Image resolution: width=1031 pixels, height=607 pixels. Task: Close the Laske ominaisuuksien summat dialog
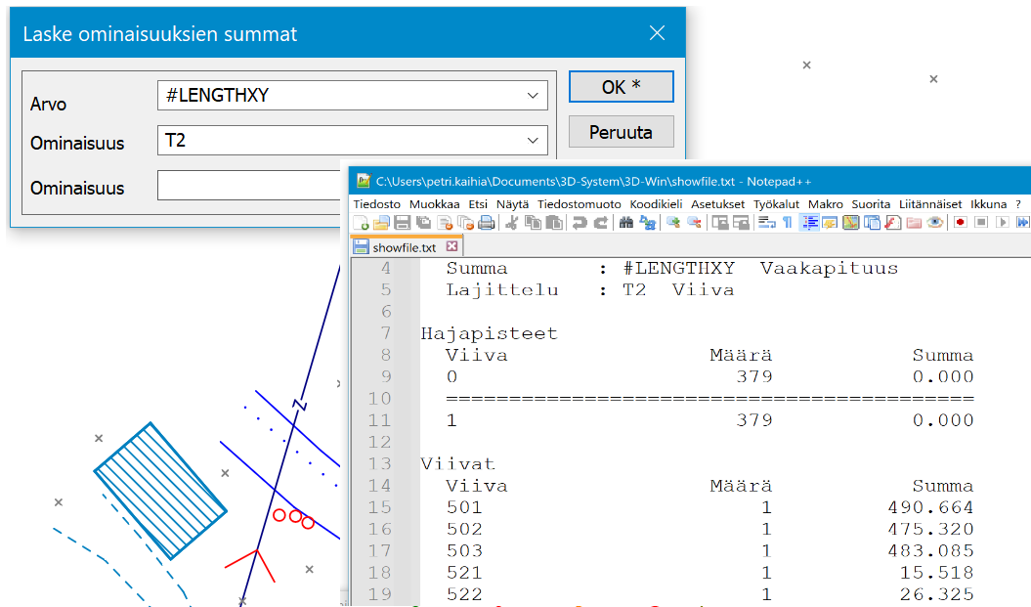point(657,33)
